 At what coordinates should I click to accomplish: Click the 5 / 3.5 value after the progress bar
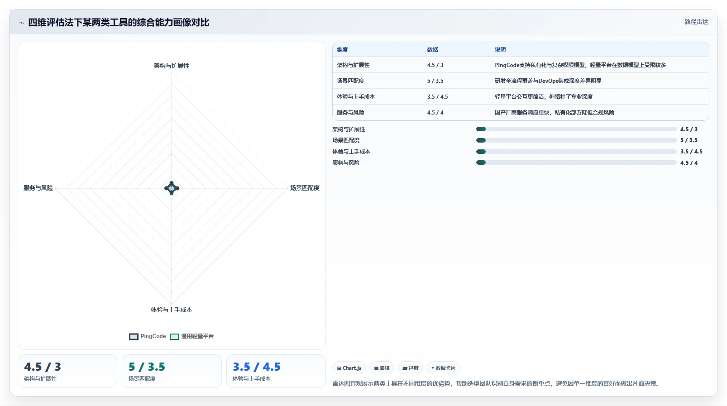point(689,140)
